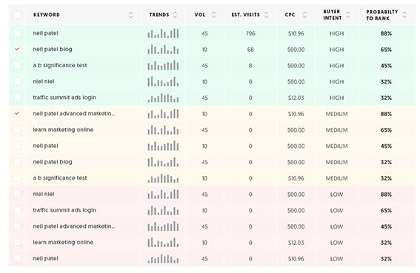Select checkbox for HIGH intent 'niel niel' row
Image resolution: width=420 pixels, height=273 pixels.
[x=17, y=81]
